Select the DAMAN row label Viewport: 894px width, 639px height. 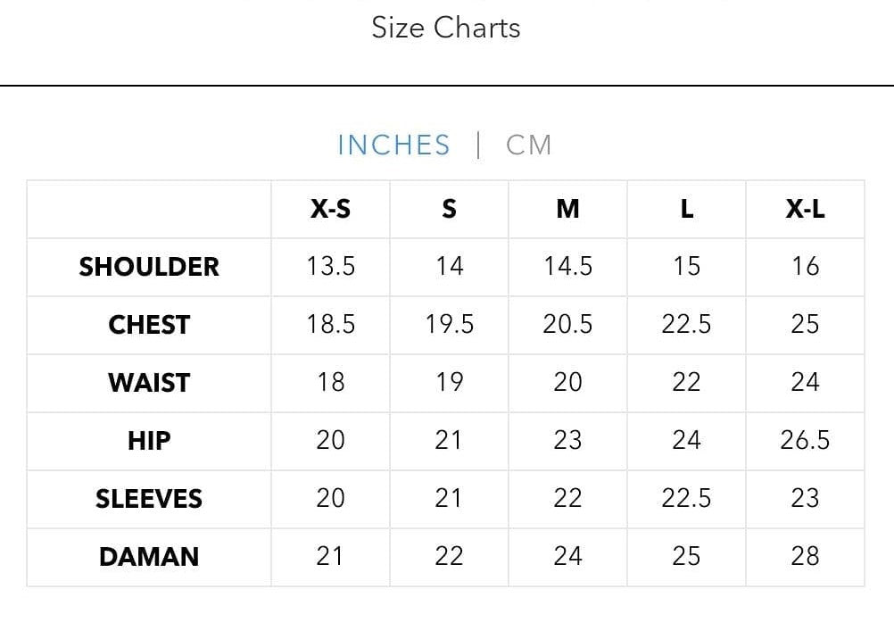tap(149, 557)
